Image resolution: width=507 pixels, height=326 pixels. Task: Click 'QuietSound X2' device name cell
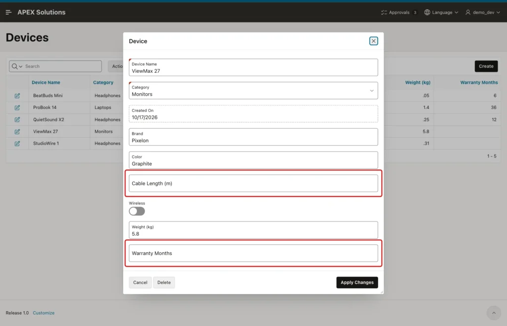[49, 120]
